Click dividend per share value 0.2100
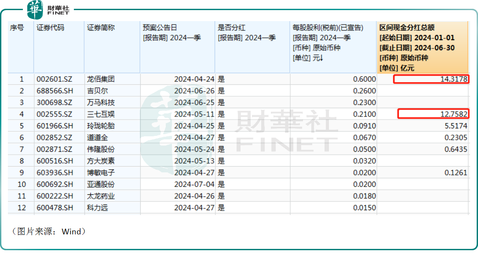478x259 pixels. point(364,114)
